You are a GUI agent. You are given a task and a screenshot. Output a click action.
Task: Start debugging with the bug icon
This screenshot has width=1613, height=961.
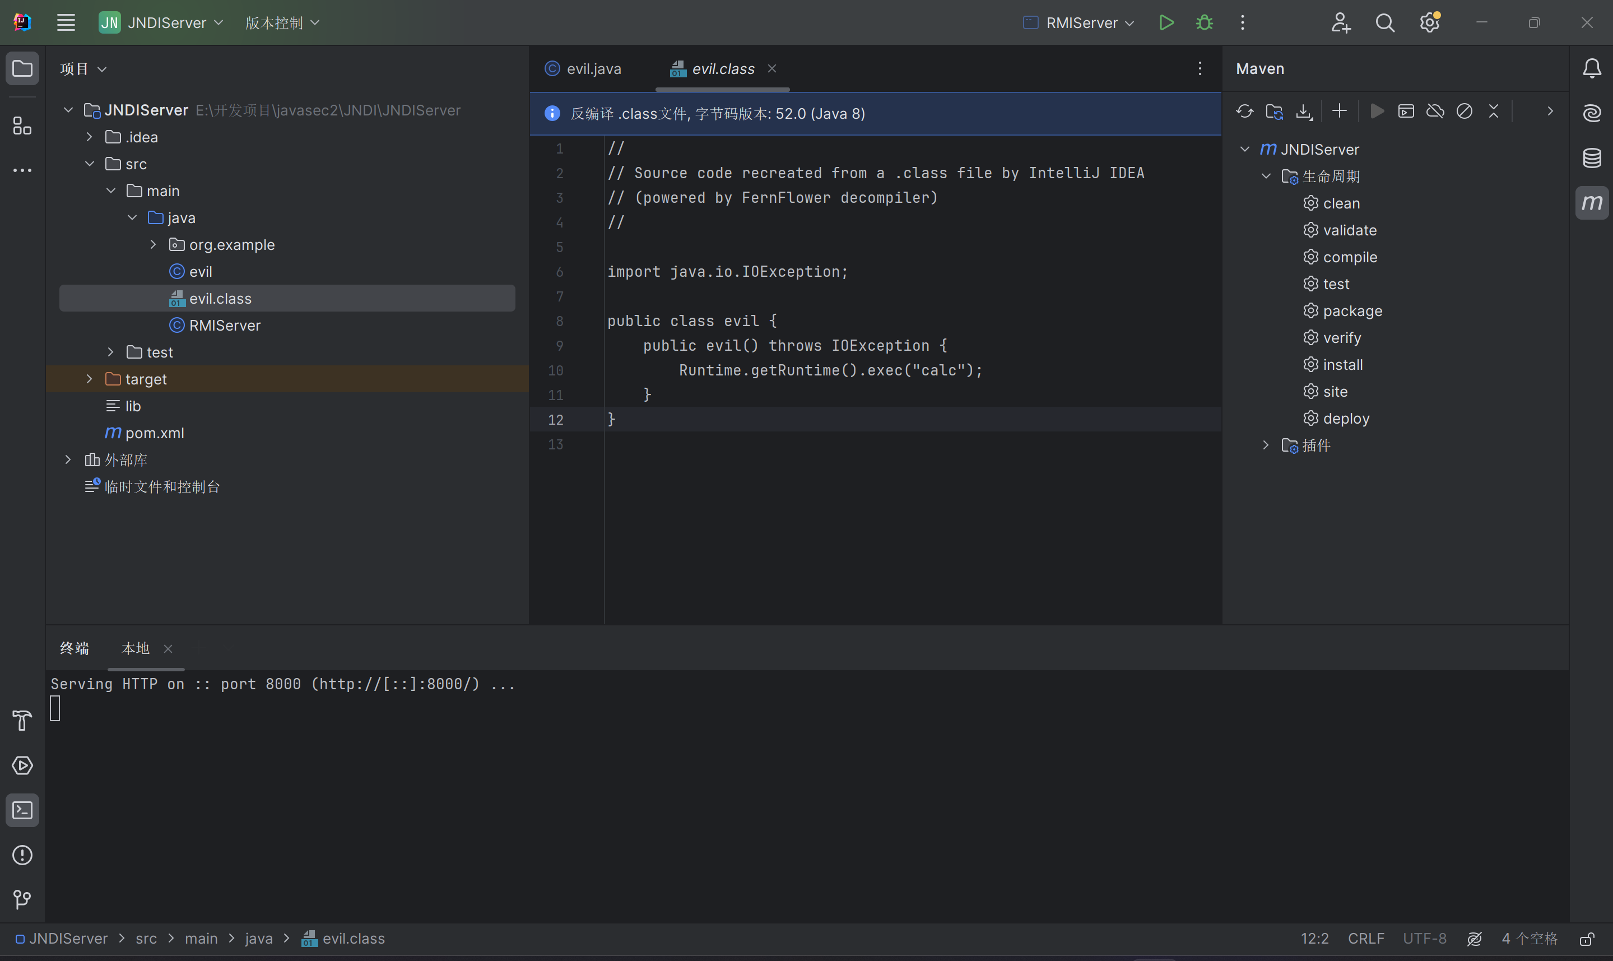1204,22
